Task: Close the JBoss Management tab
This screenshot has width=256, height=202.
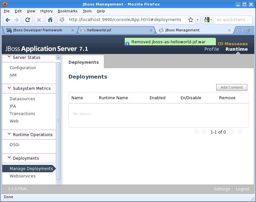Action: (x=229, y=30)
